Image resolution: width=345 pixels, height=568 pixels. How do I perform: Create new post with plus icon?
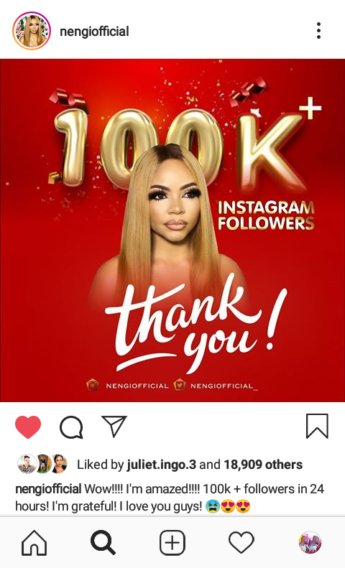pos(172,543)
